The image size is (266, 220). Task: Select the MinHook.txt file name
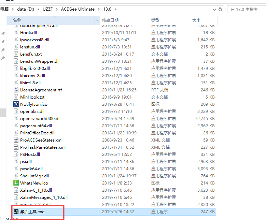click(x=32, y=97)
